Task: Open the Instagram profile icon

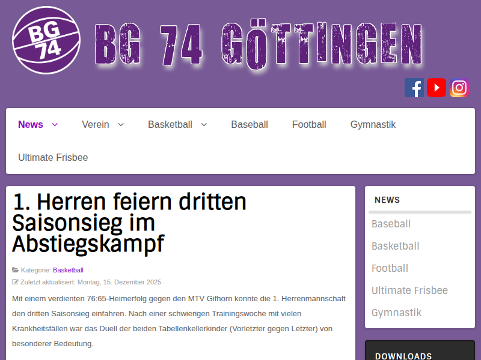Action: [459, 88]
